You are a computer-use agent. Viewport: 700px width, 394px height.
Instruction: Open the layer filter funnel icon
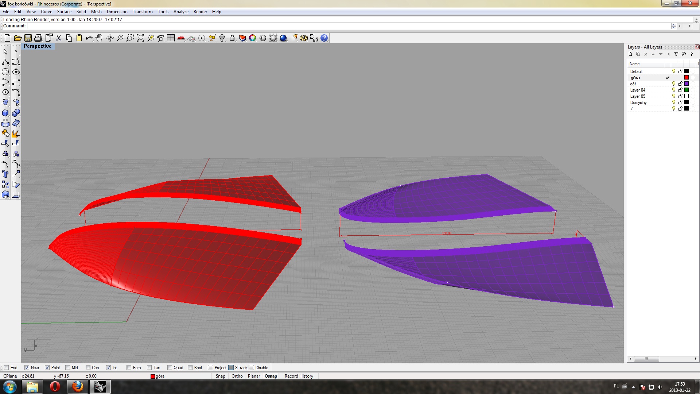[x=676, y=54]
